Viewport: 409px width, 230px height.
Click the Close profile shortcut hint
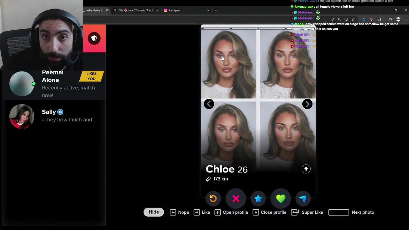(x=269, y=212)
